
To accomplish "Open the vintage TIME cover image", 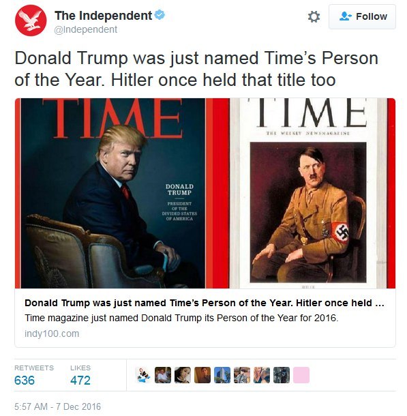I will click(x=312, y=193).
